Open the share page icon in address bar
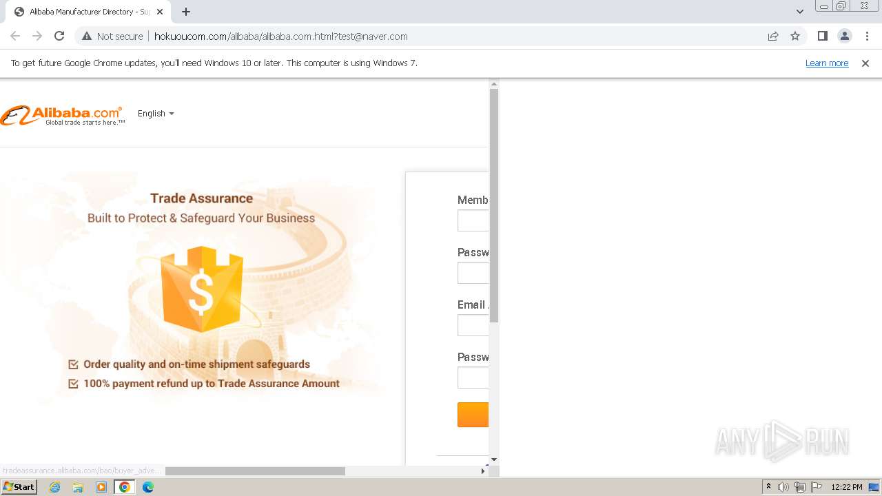This screenshot has height=496, width=882. point(773,37)
